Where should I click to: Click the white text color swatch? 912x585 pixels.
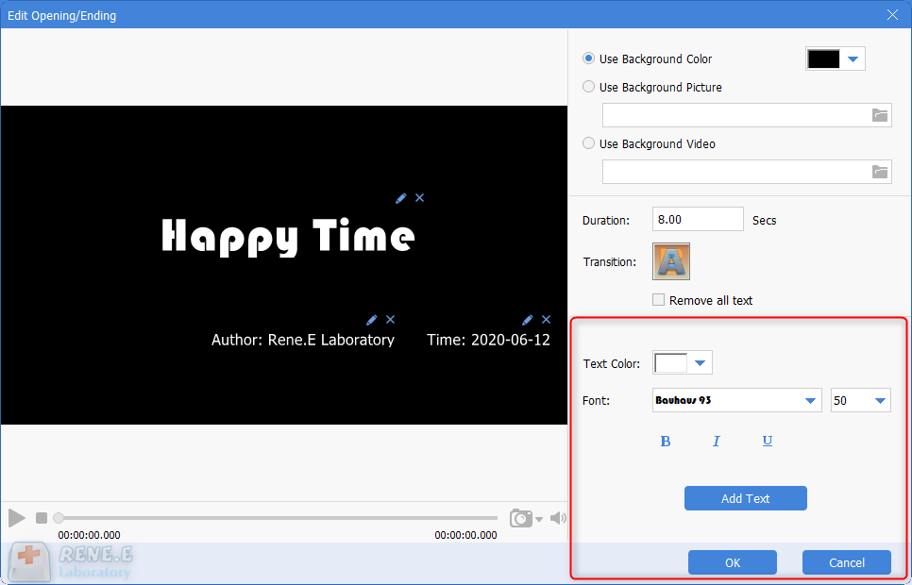tap(671, 363)
